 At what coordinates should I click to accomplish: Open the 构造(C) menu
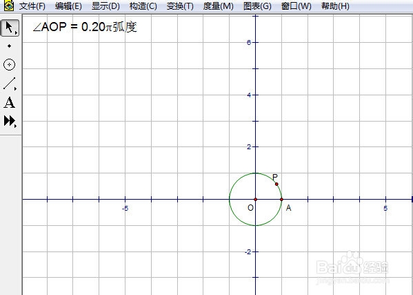point(143,6)
